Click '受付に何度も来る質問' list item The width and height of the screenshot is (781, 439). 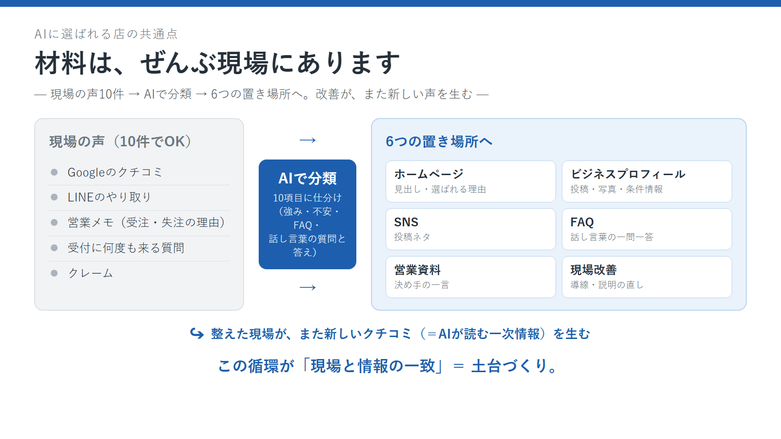pyautogui.click(x=139, y=248)
